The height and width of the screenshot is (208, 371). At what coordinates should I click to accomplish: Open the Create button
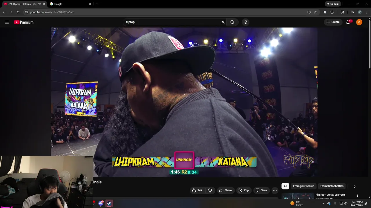click(333, 22)
